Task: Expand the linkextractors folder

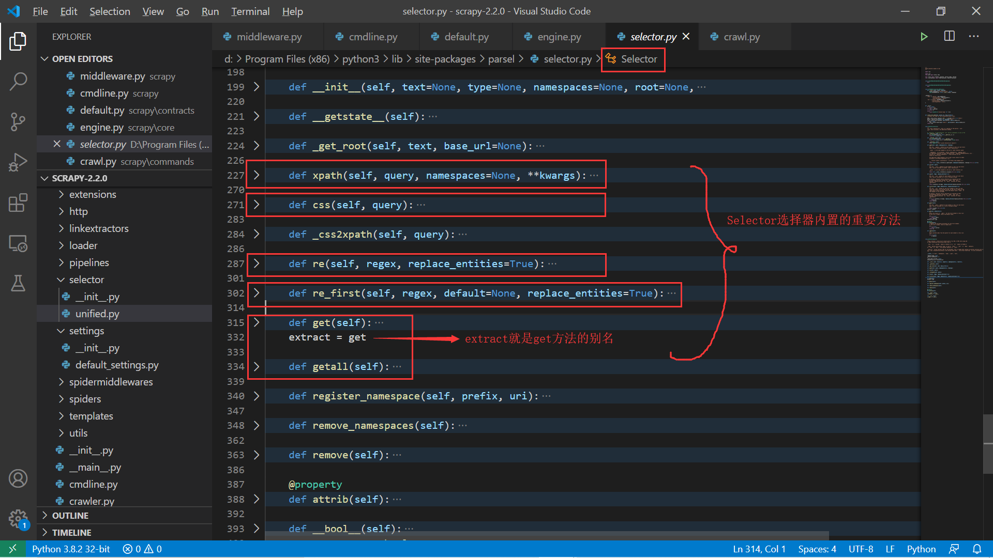Action: pos(124,228)
